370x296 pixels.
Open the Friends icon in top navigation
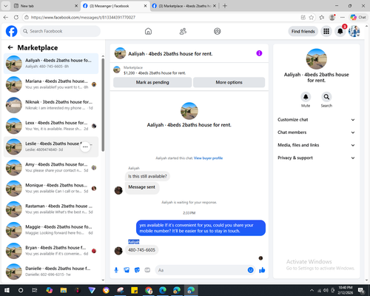[183, 31]
